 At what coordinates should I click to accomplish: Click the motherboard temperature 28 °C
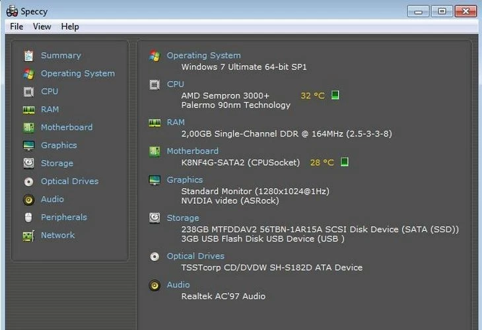pos(322,162)
